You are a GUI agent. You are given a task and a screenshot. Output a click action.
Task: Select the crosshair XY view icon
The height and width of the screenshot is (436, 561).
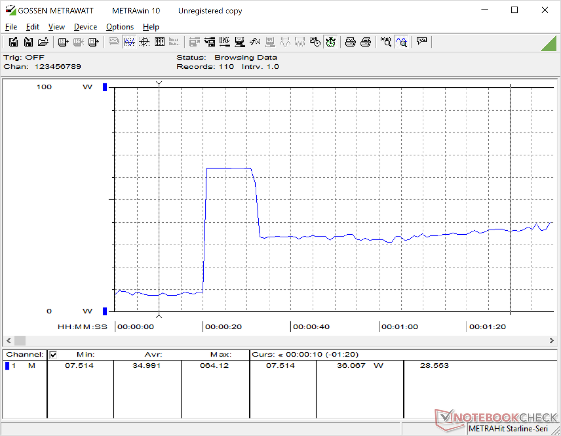[145, 42]
